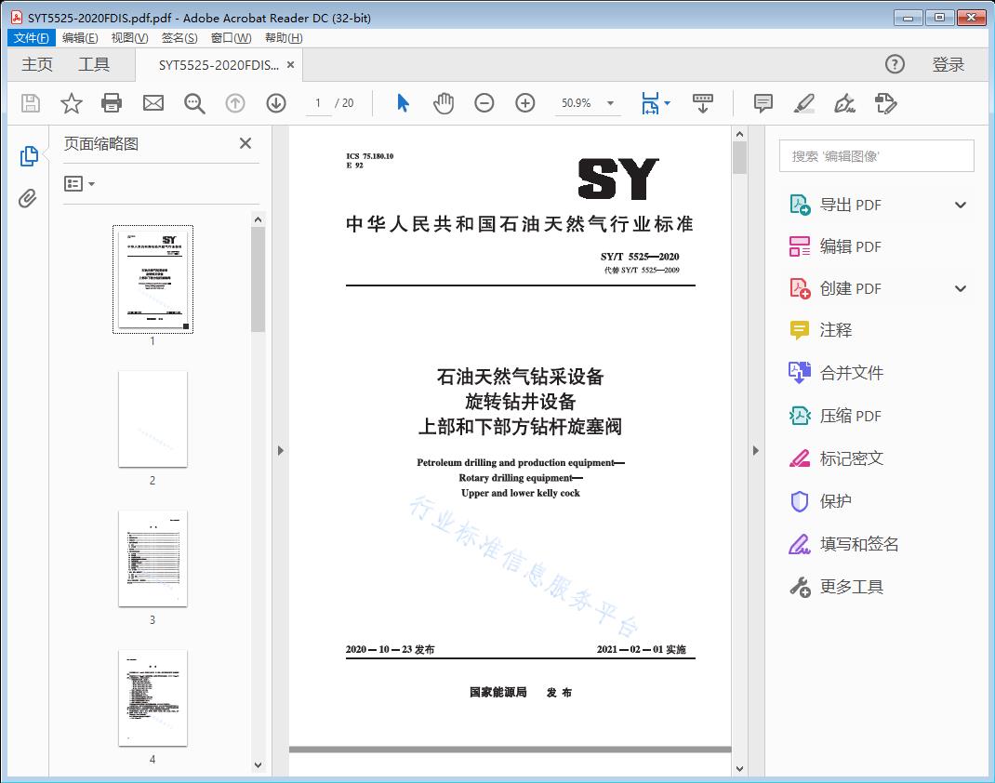Toggle the page thumbnails panel icon
Image resolution: width=995 pixels, height=783 pixels.
[x=29, y=156]
